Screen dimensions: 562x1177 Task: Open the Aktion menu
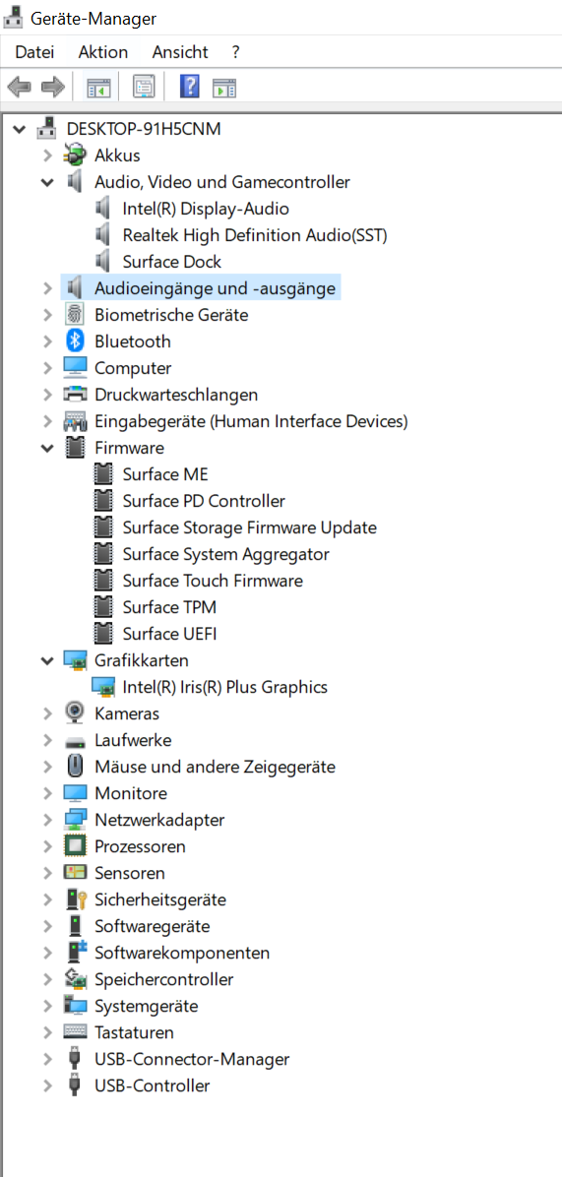102,52
